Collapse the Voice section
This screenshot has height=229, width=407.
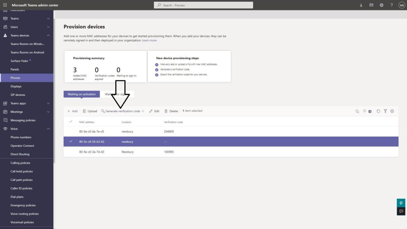[48, 128]
